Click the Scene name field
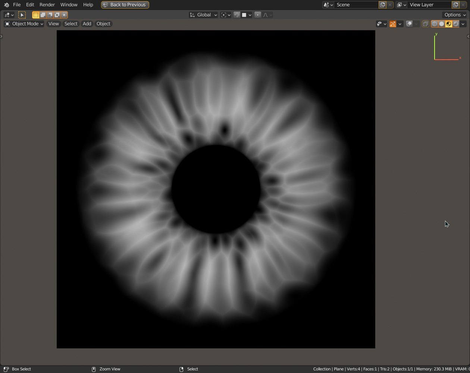The height and width of the screenshot is (373, 470). point(356,5)
